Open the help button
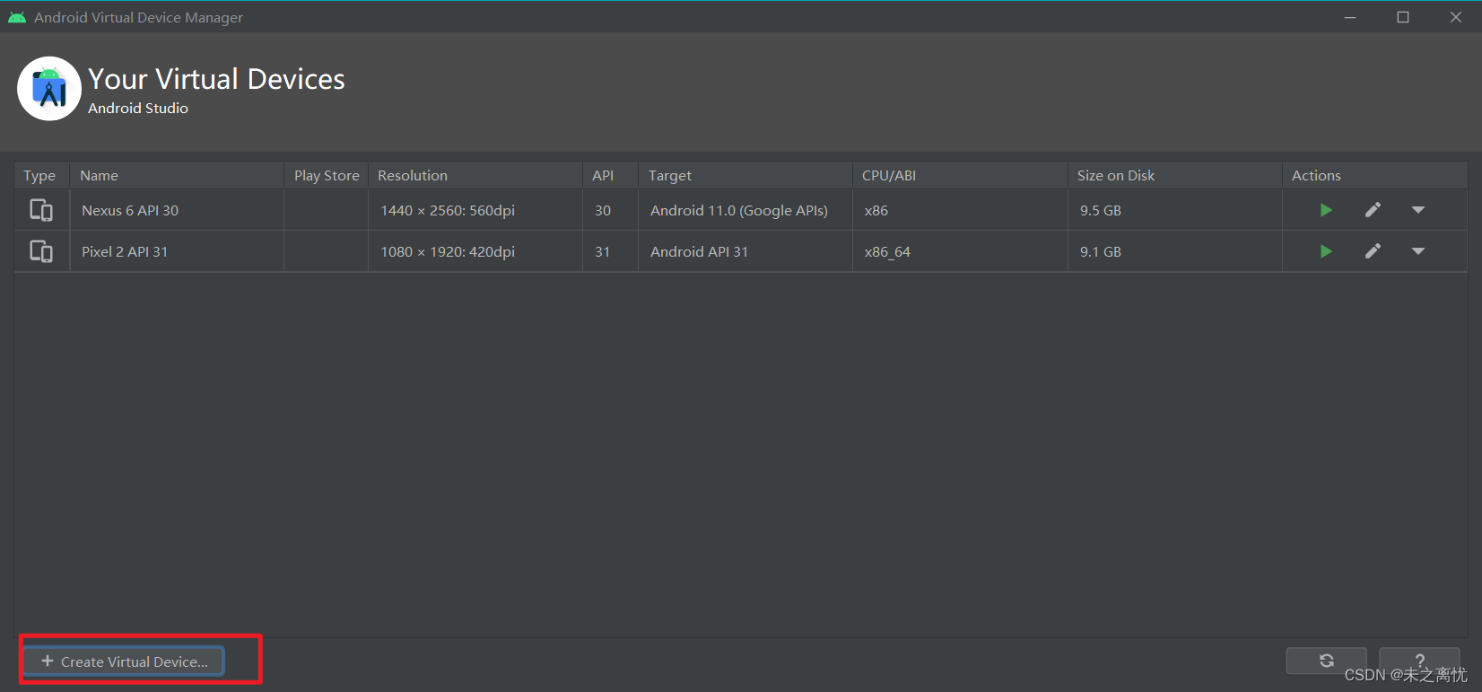This screenshot has height=692, width=1482. point(1419,661)
